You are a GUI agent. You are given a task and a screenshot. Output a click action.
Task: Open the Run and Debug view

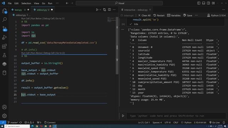click(5, 37)
